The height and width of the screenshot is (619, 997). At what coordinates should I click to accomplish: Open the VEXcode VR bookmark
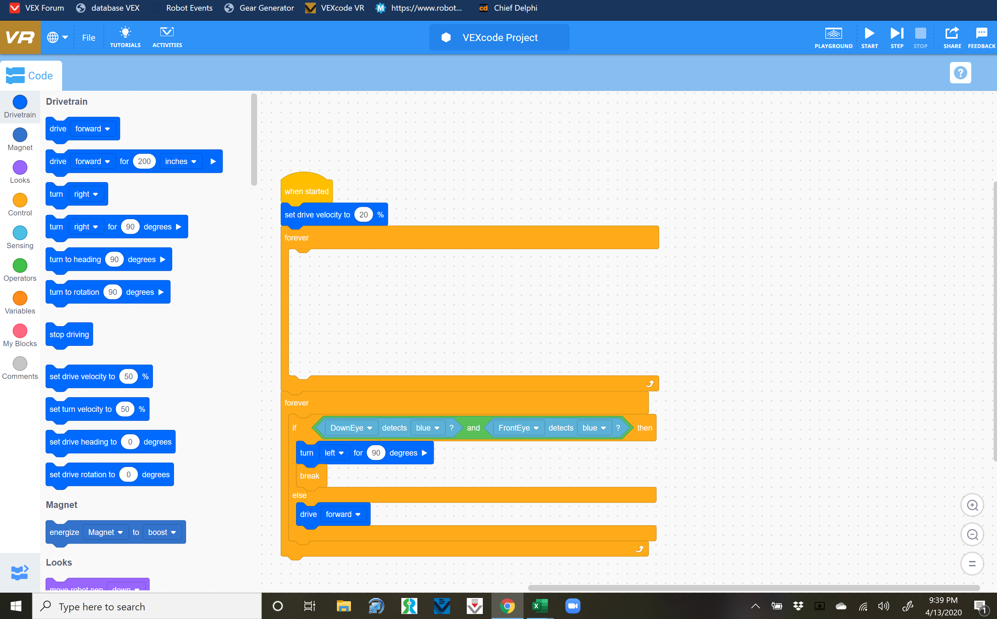[335, 8]
